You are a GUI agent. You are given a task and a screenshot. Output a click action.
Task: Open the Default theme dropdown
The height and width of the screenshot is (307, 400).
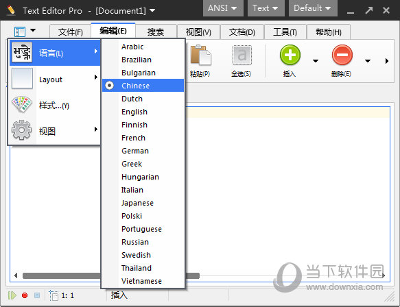coord(313,8)
